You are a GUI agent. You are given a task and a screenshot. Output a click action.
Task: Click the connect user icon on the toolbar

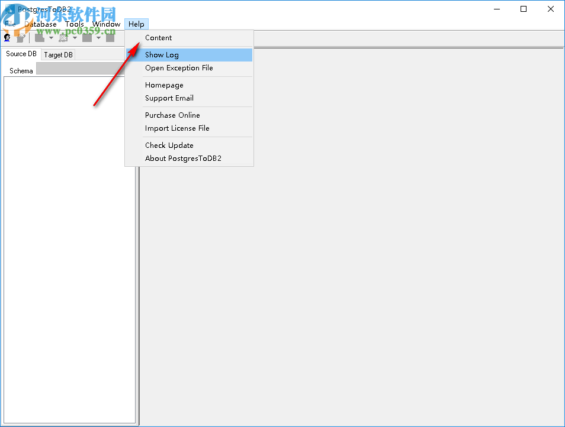point(7,37)
